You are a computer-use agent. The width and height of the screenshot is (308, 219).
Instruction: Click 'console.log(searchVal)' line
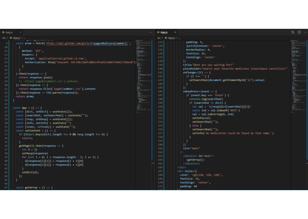pos(206,99)
